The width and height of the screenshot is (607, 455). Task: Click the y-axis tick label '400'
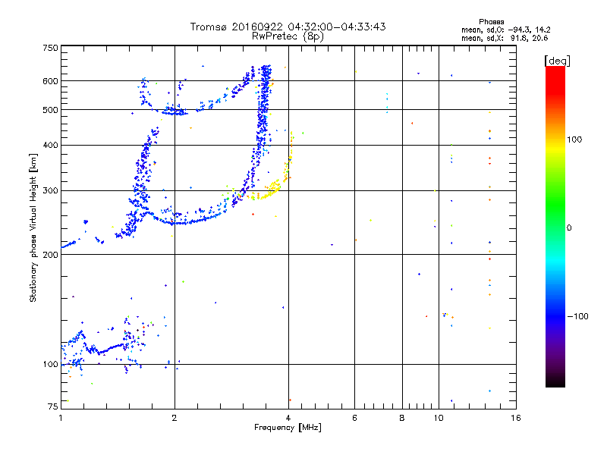coord(50,145)
